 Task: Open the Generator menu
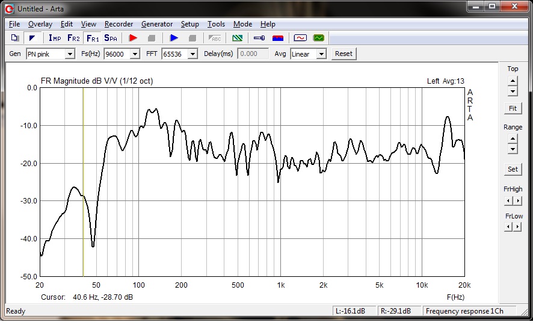point(156,24)
